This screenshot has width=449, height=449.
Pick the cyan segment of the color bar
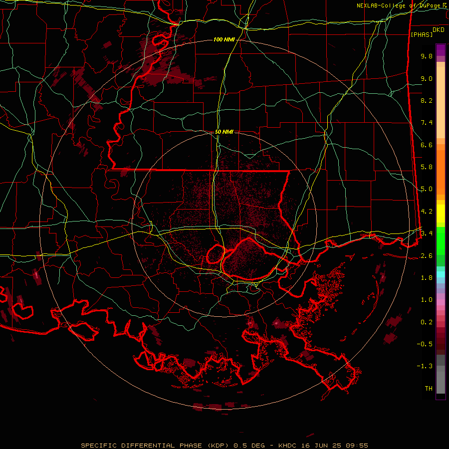point(441,274)
